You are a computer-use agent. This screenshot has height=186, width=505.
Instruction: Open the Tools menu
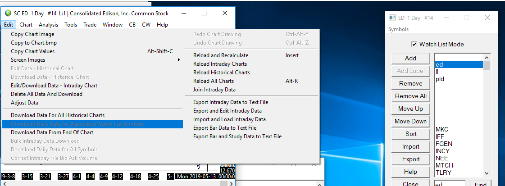(71, 24)
